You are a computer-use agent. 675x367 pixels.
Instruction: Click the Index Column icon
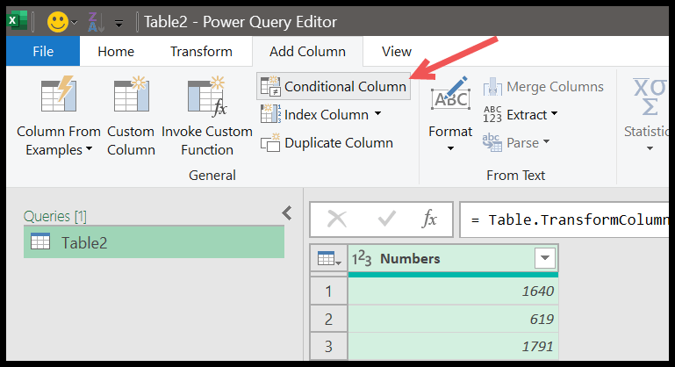[270, 114]
